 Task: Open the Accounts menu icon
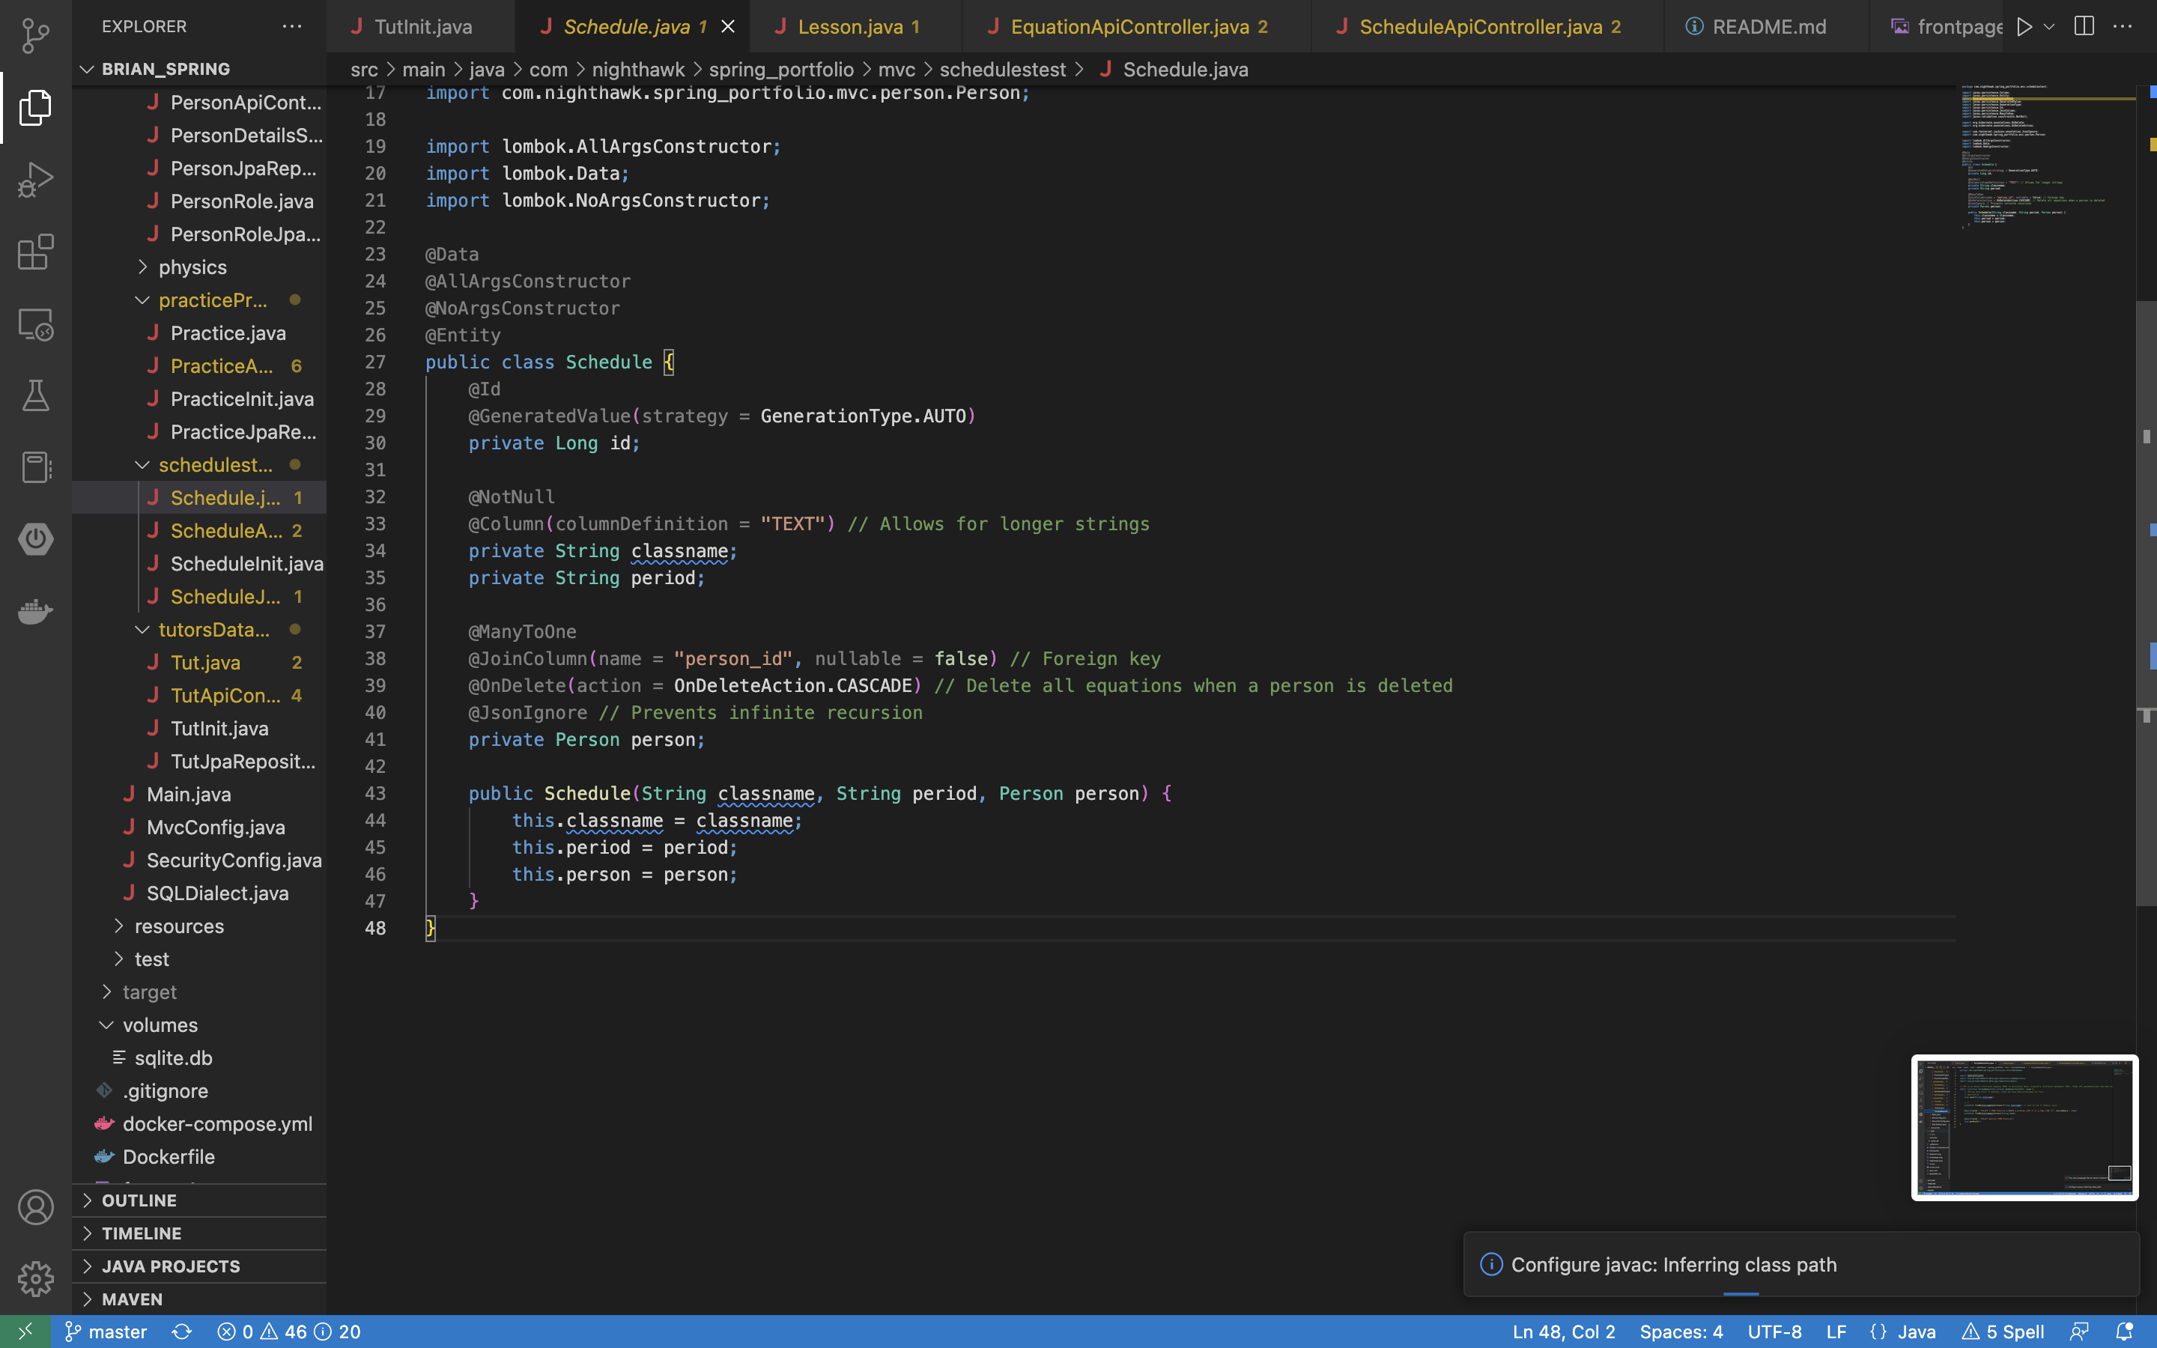[36, 1207]
